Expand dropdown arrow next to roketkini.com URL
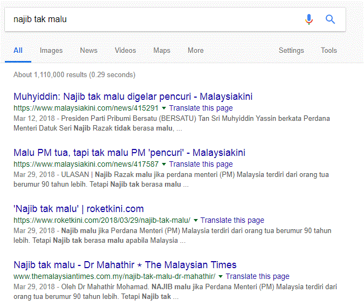Image resolution: width=364 pixels, height=307 pixels. tap(195, 220)
